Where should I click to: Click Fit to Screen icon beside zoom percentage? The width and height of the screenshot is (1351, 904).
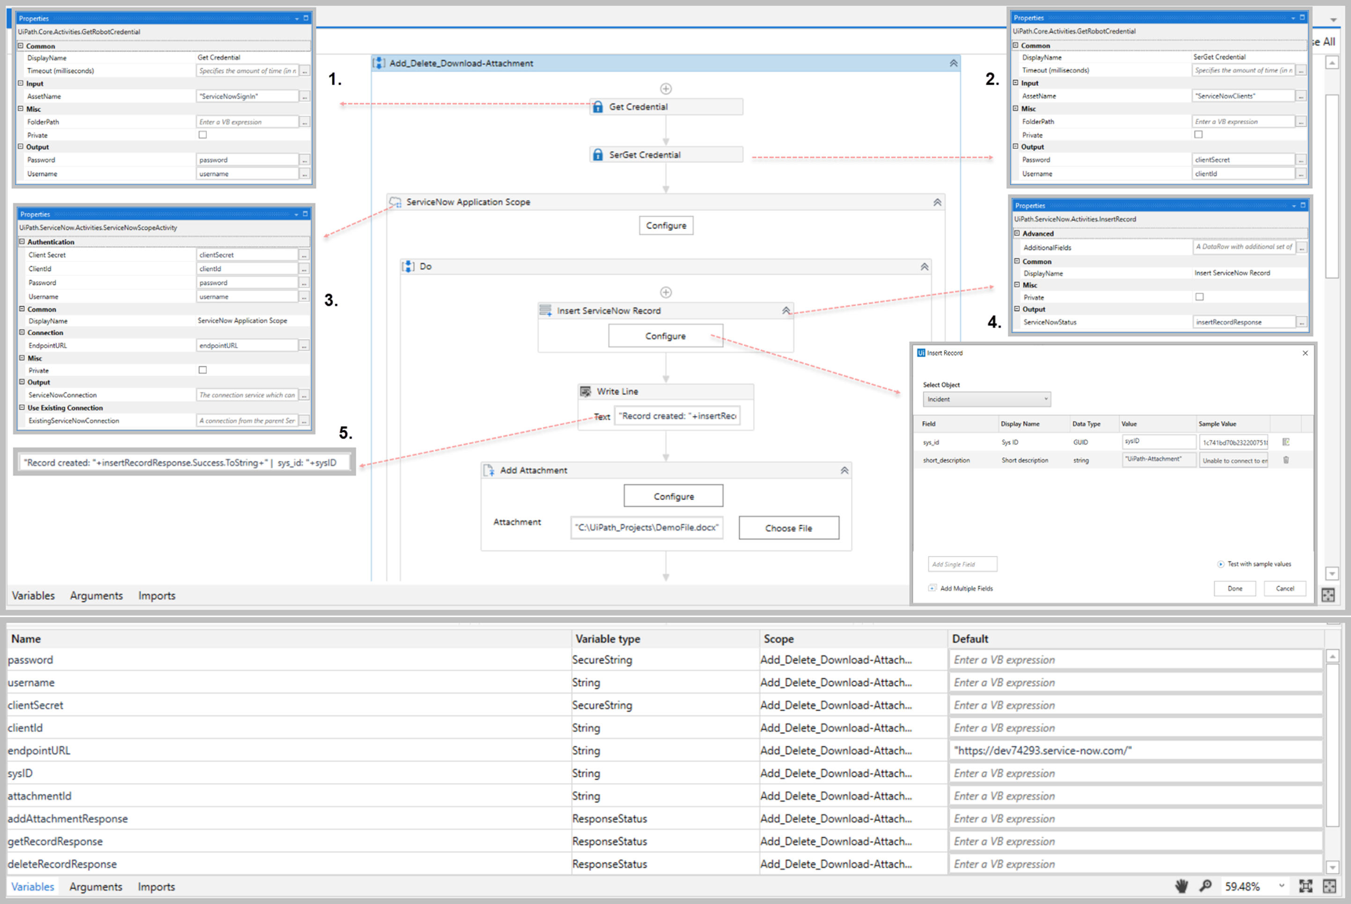click(x=1306, y=886)
